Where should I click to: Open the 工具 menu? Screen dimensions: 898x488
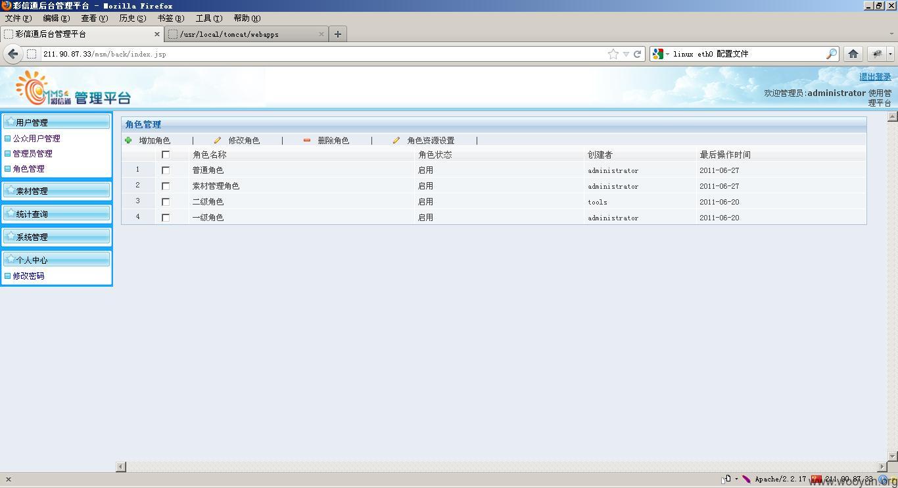[208, 18]
